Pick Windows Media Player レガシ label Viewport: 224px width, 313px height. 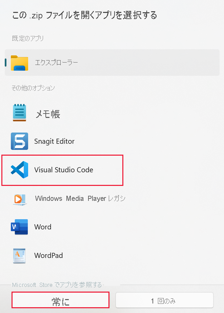80,198
